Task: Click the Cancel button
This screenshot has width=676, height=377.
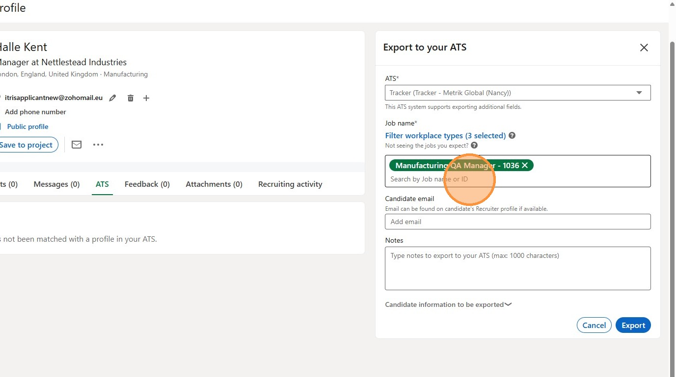Action: click(594, 325)
